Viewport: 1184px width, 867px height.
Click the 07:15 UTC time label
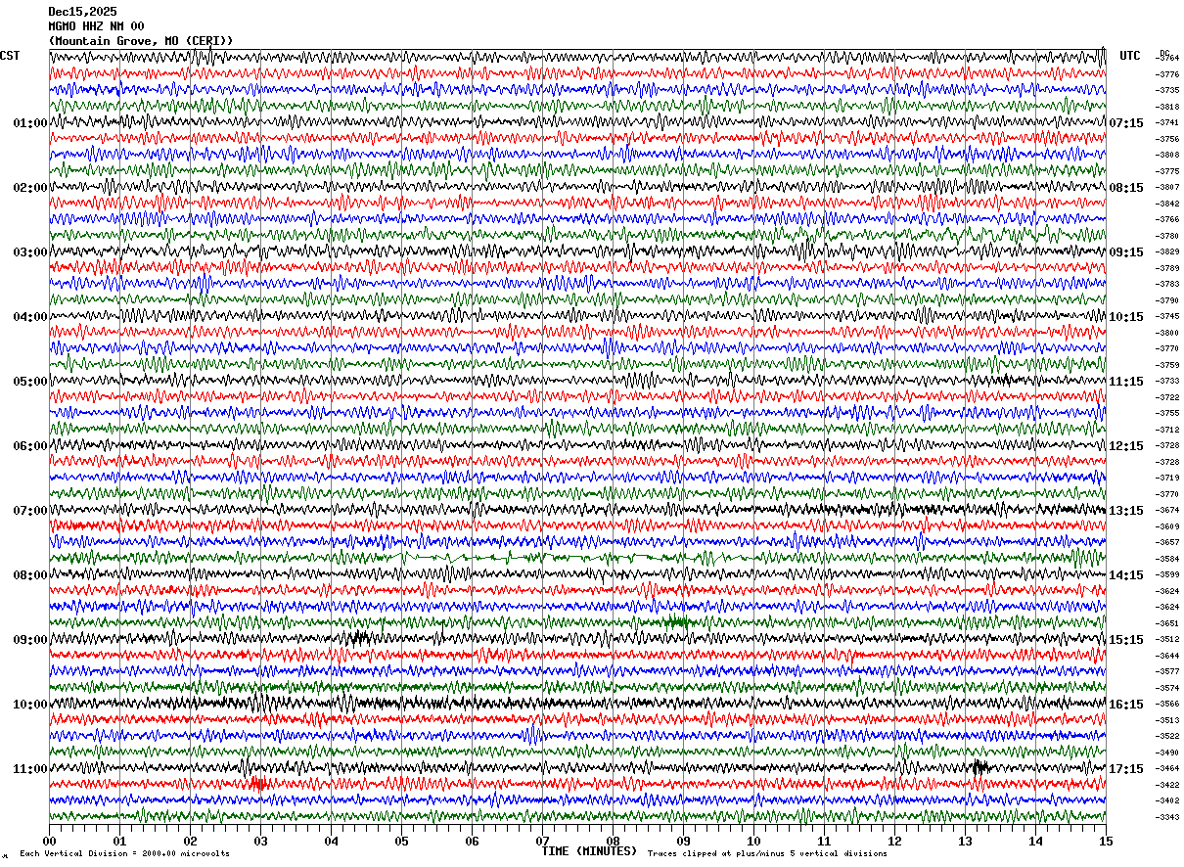[1126, 123]
